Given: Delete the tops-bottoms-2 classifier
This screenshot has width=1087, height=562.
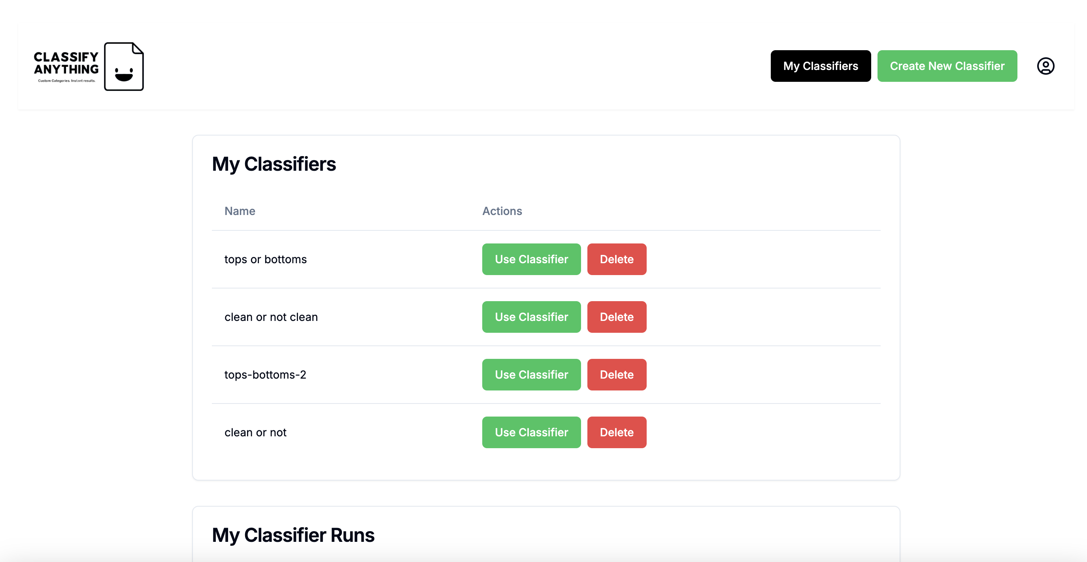Looking at the screenshot, I should point(617,375).
